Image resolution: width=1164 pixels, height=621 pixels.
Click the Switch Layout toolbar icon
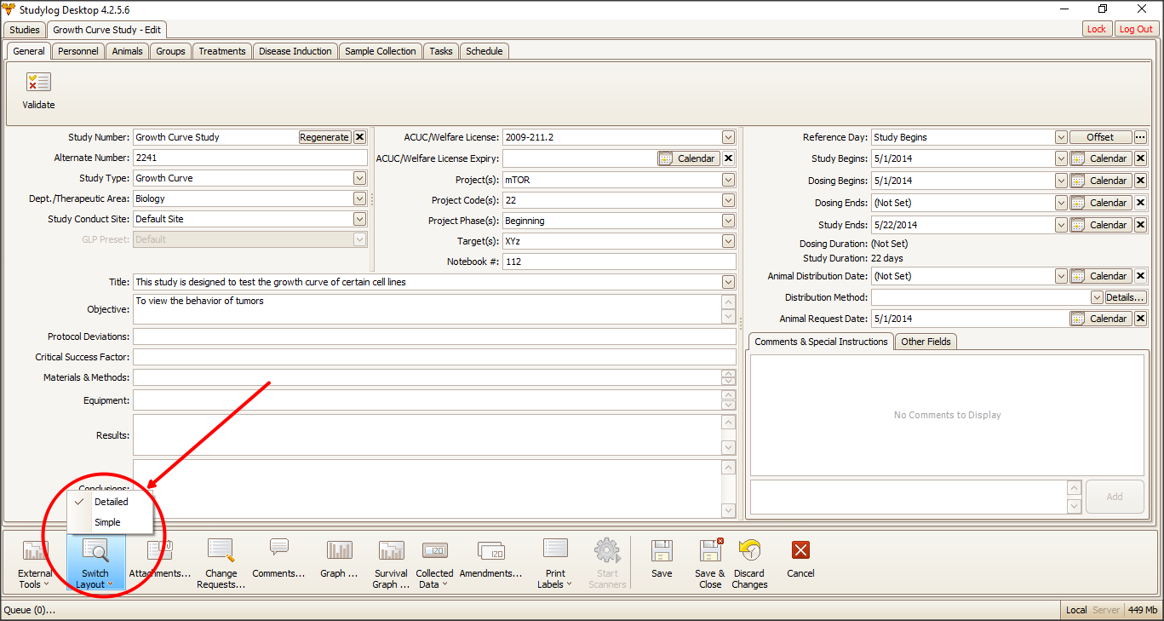[x=95, y=551]
